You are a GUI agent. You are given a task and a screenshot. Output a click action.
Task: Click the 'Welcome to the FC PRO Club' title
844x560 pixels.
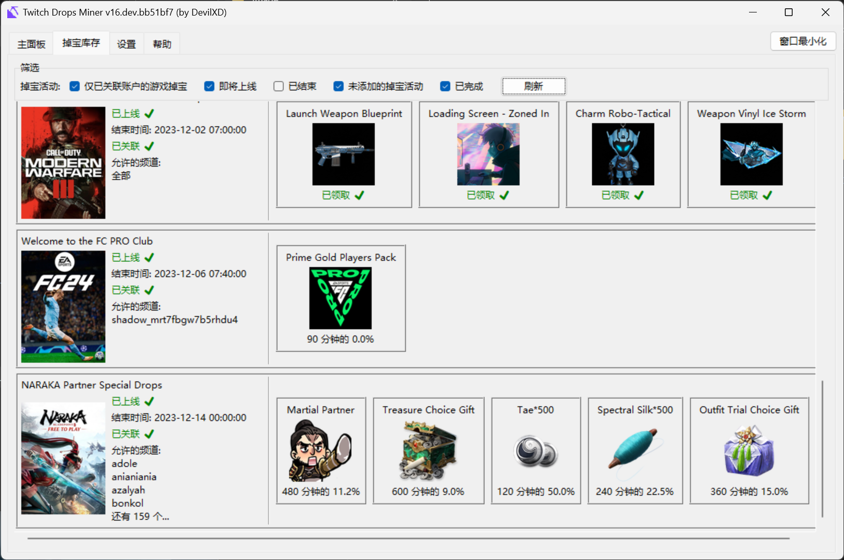[87, 241]
